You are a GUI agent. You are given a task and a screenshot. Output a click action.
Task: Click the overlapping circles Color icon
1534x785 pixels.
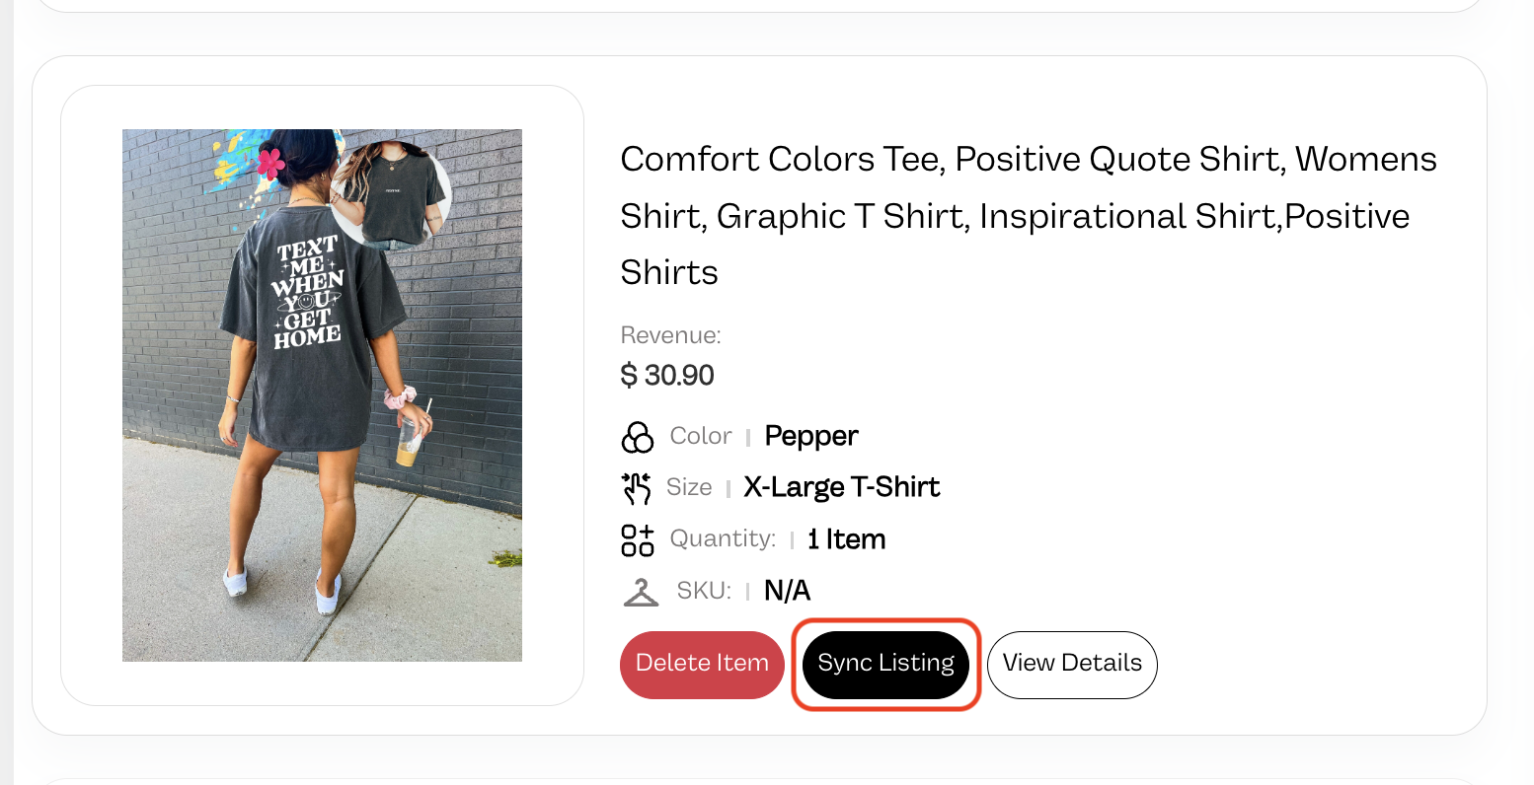click(x=638, y=437)
